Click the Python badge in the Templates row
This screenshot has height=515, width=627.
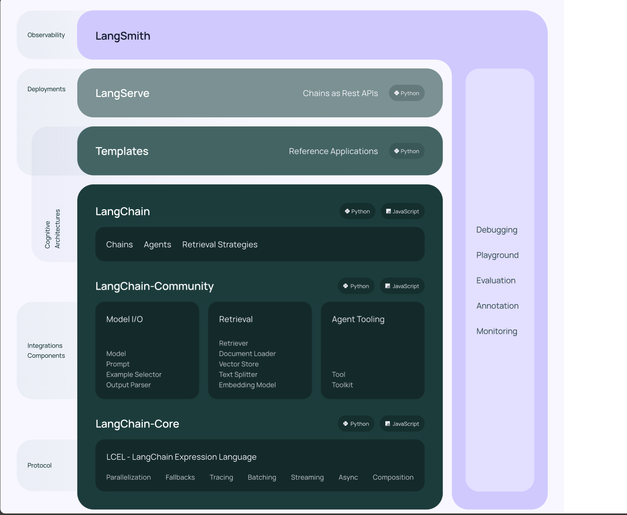tap(406, 151)
